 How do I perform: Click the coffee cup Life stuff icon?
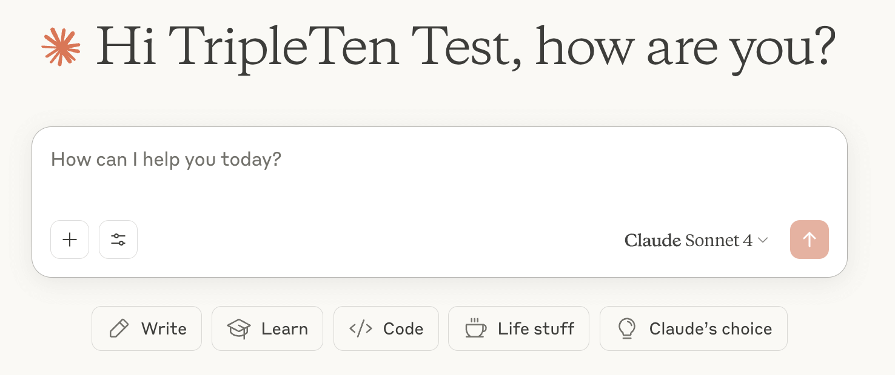tap(475, 328)
